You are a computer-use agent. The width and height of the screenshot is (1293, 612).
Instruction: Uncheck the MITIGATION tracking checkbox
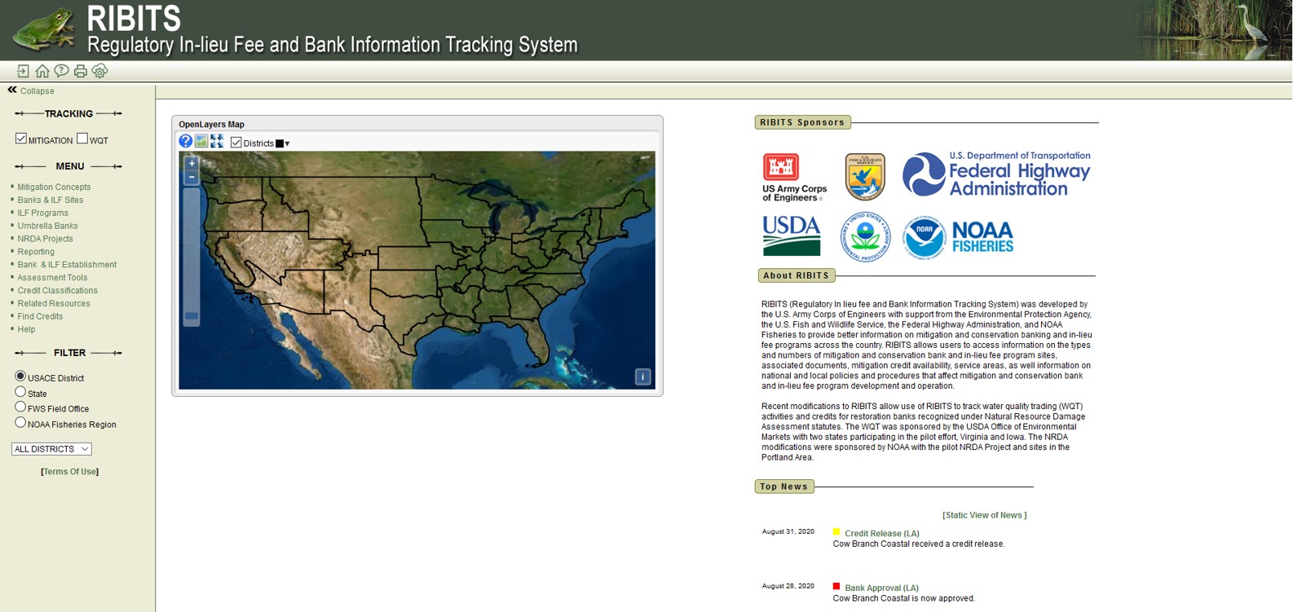[21, 139]
